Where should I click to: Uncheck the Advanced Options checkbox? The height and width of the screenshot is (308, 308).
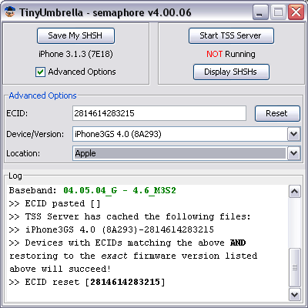pyautogui.click(x=40, y=72)
